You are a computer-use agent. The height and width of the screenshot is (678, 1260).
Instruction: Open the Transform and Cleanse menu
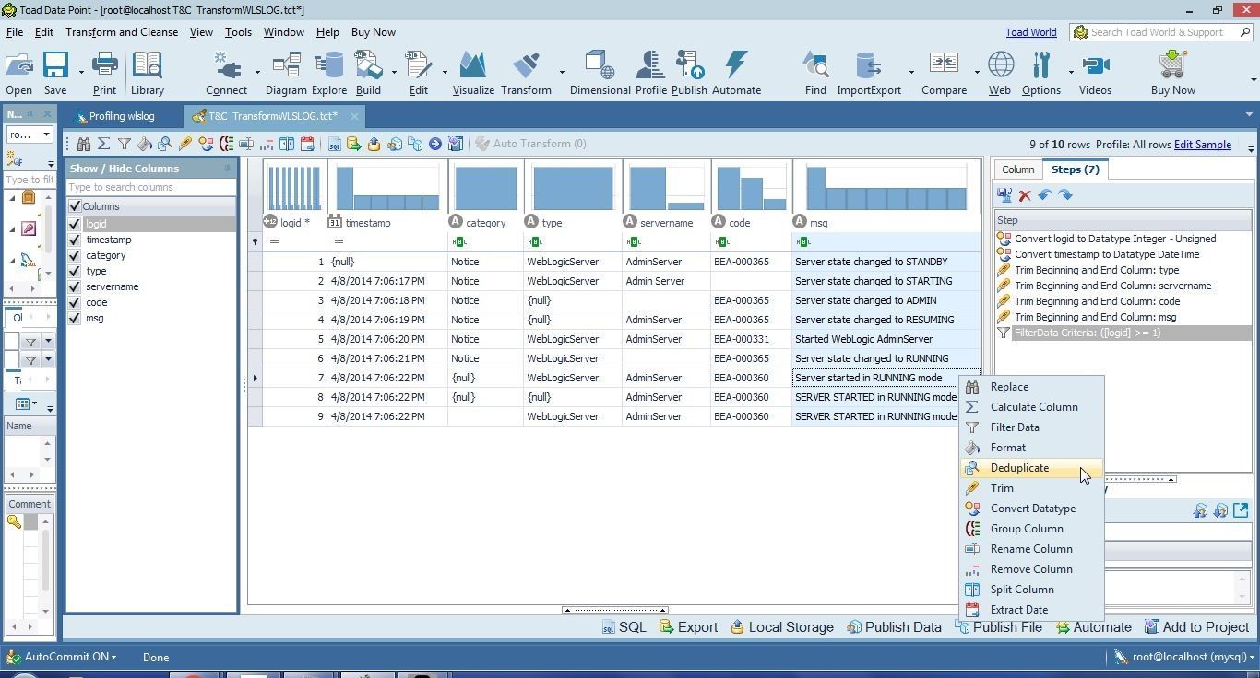pos(122,32)
